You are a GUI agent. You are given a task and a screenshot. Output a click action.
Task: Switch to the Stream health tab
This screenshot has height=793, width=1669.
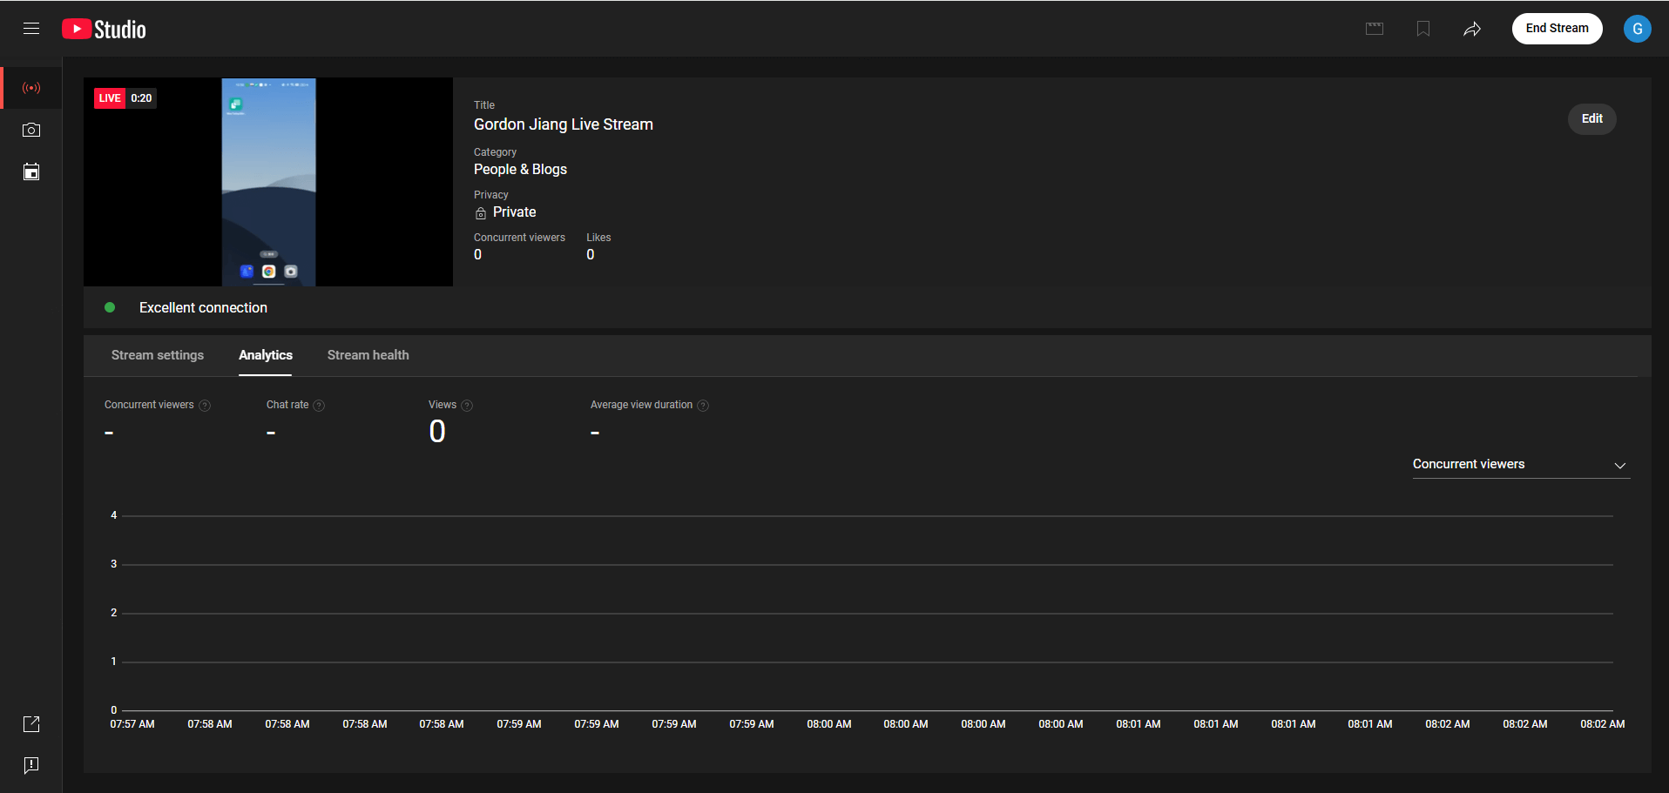point(368,355)
